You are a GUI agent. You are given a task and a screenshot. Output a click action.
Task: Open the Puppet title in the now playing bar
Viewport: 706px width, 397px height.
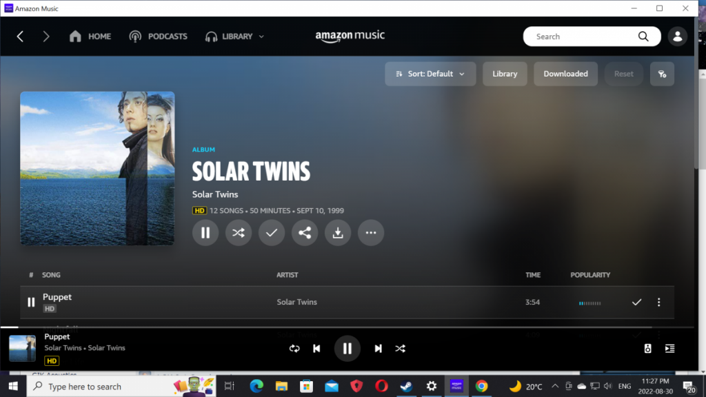click(57, 336)
